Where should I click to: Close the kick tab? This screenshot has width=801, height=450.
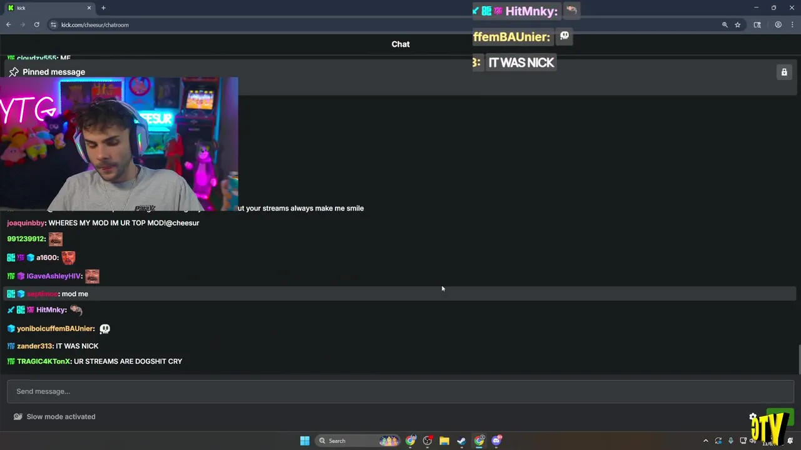point(89,7)
